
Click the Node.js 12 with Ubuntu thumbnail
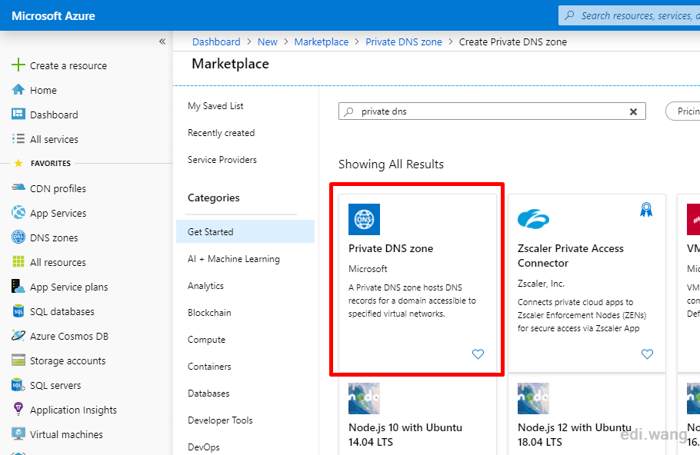(534, 398)
